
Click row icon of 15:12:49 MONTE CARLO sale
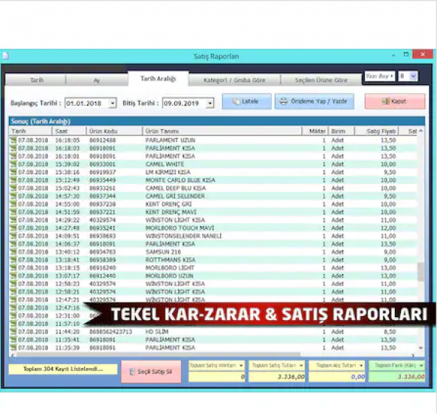click(13, 180)
